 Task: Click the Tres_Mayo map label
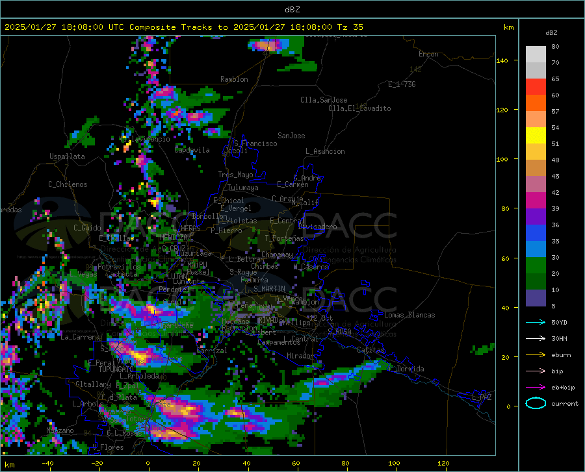pyautogui.click(x=235, y=175)
